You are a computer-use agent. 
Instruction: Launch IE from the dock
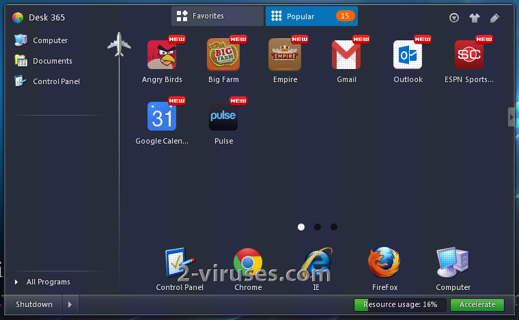[x=316, y=263]
